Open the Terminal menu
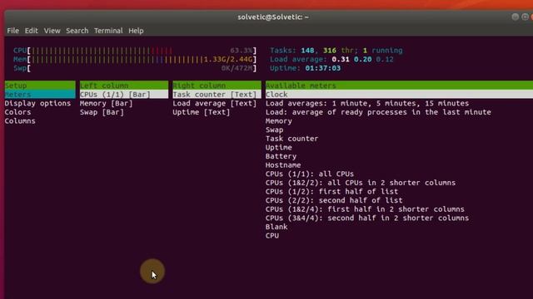This screenshot has width=533, height=299. click(108, 31)
